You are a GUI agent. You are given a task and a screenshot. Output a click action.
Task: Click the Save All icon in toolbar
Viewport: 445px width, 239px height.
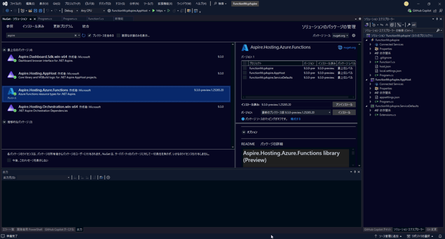coord(40,11)
